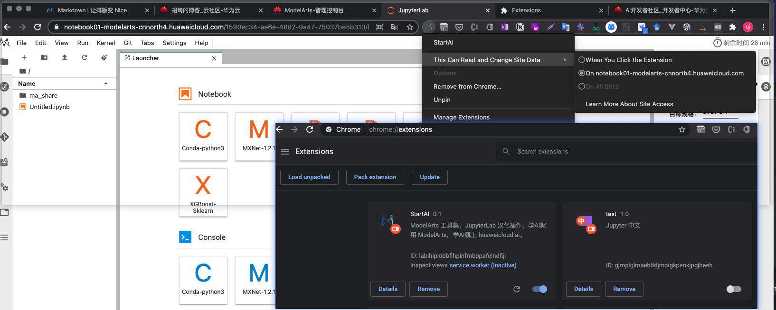Switch to the ModelArts-管理控制台 tab
776x310 pixels.
(x=325, y=10)
